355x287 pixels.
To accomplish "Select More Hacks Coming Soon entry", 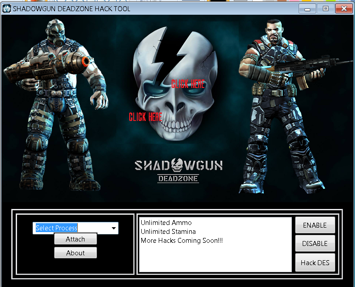I will [x=182, y=241].
